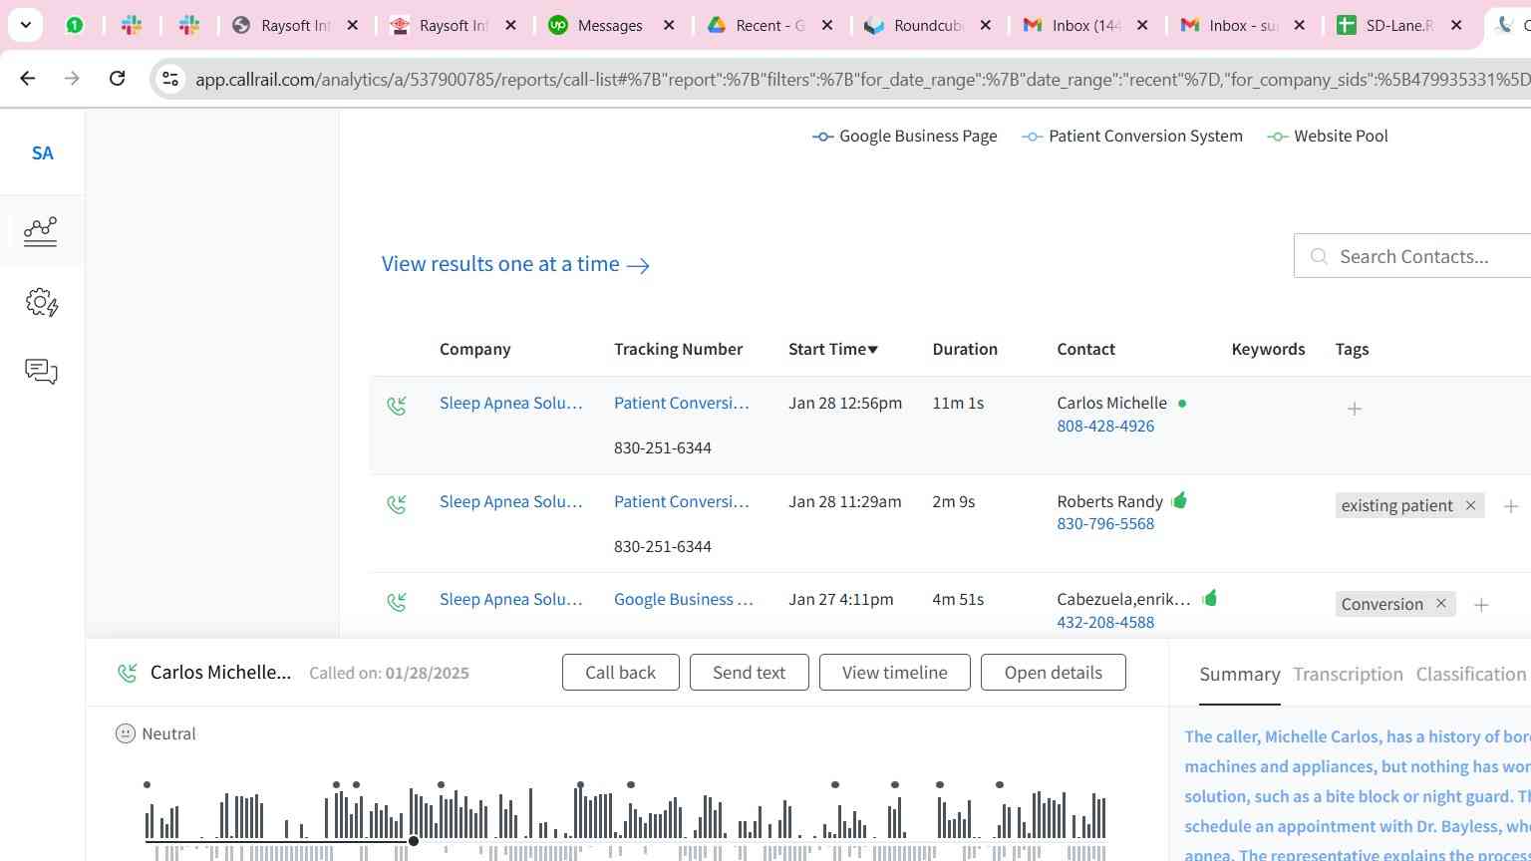The image size is (1531, 861).
Task: Click the Tracking Number column header
Action: point(678,349)
